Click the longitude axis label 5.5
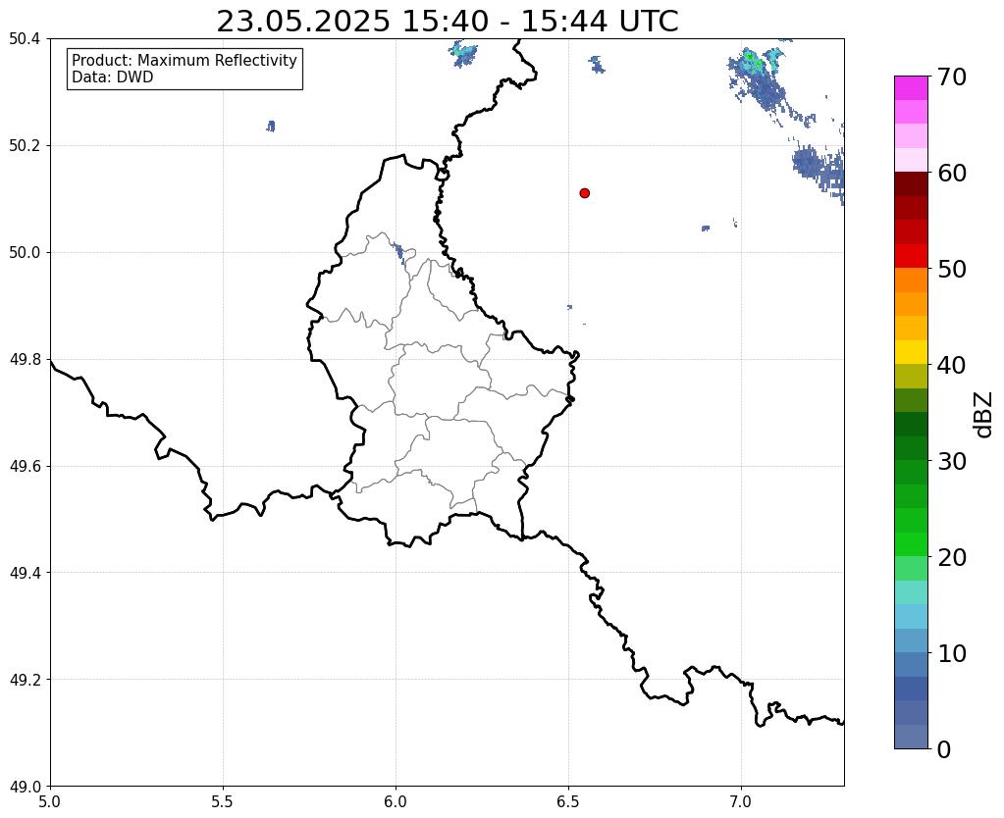Image resolution: width=1004 pixels, height=818 pixels. (x=223, y=801)
